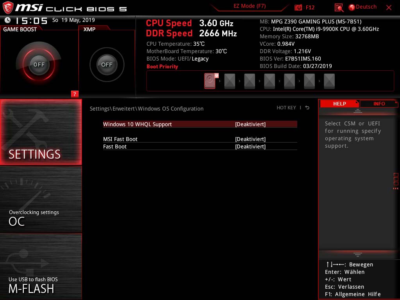The width and height of the screenshot is (400, 300).
Task: Click the CPU Speed 3.60 GHz readout
Action: point(189,23)
